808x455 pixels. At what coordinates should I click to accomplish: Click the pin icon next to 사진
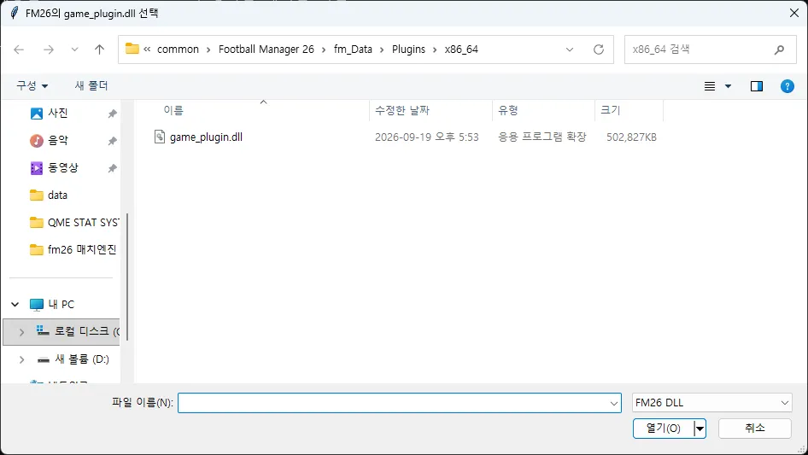[x=112, y=114]
